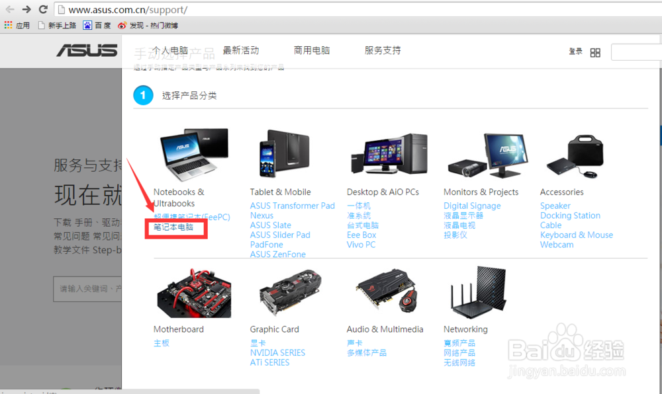Click the Audio & Multimedia sound card image

tap(387, 291)
